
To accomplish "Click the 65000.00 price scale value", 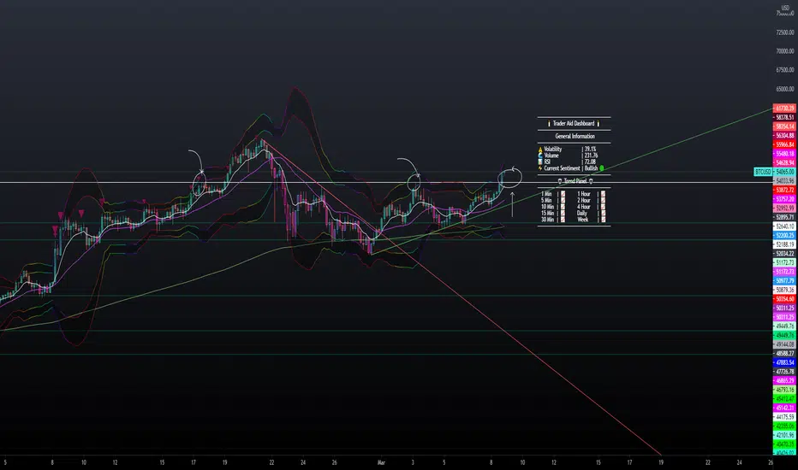I will (x=785, y=89).
